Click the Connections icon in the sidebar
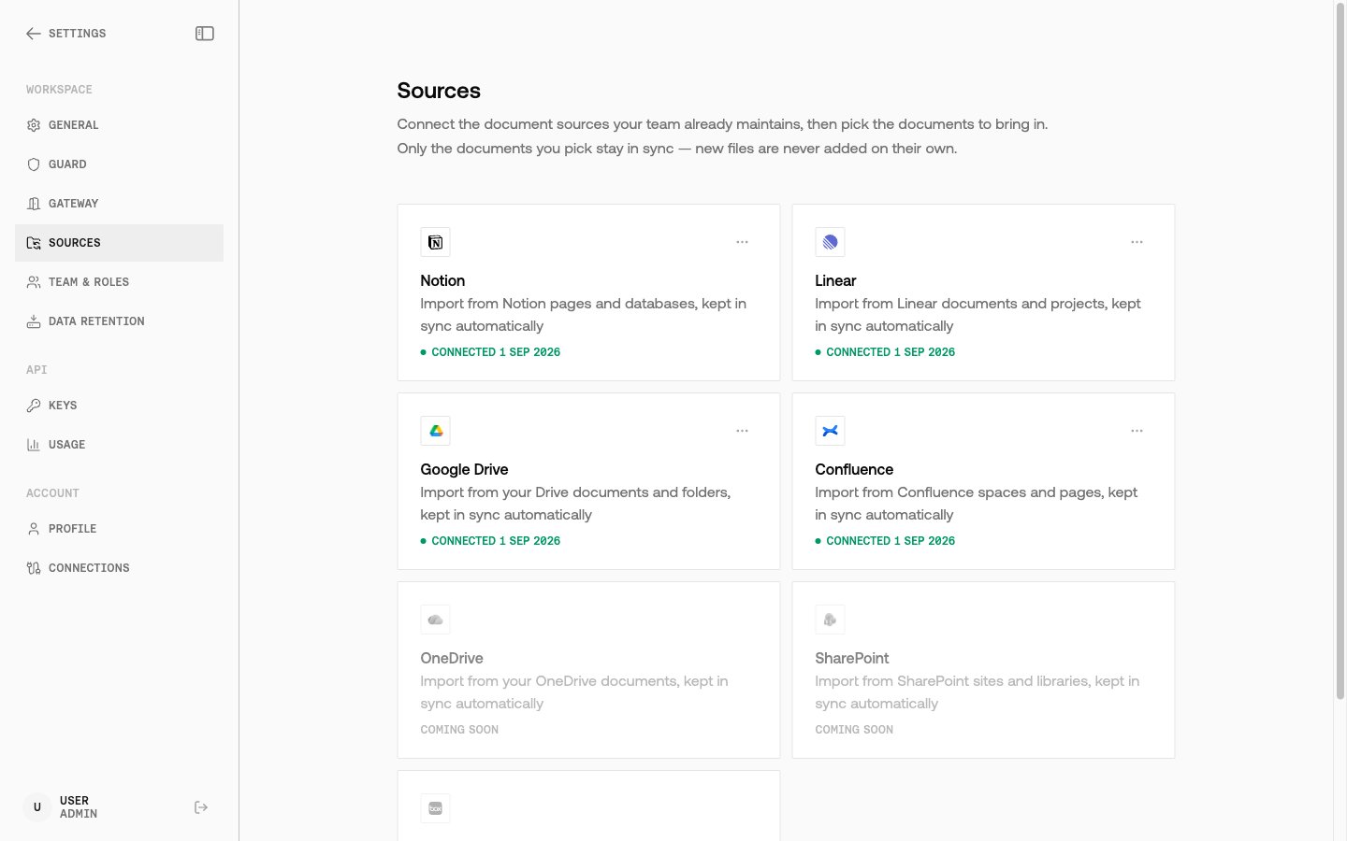The width and height of the screenshot is (1347, 841). click(34, 568)
